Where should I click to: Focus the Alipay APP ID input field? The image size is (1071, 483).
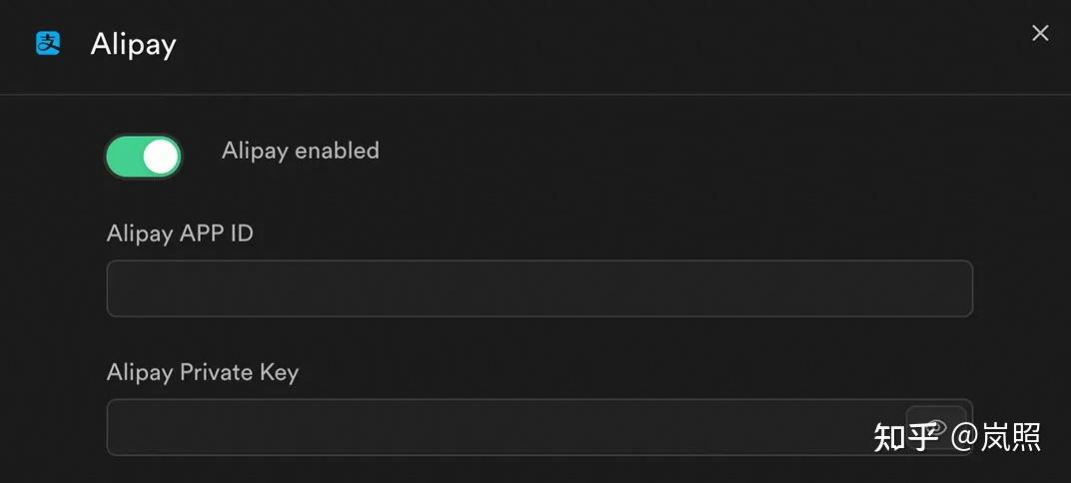point(539,288)
